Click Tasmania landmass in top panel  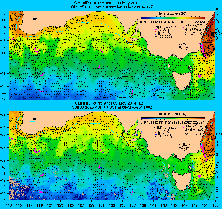pos(182,80)
